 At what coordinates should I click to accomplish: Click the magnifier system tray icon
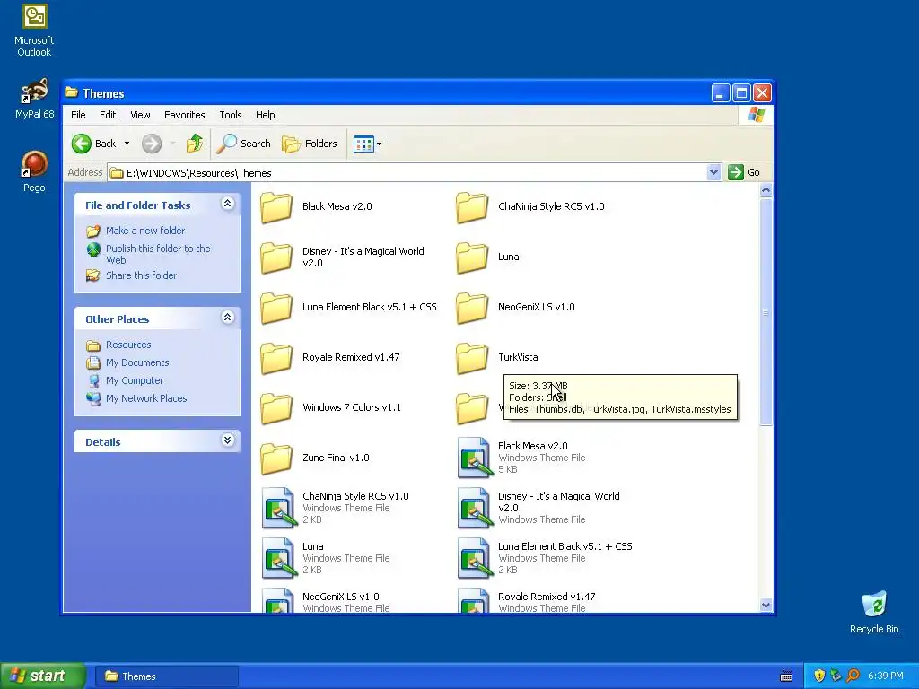[853, 676]
